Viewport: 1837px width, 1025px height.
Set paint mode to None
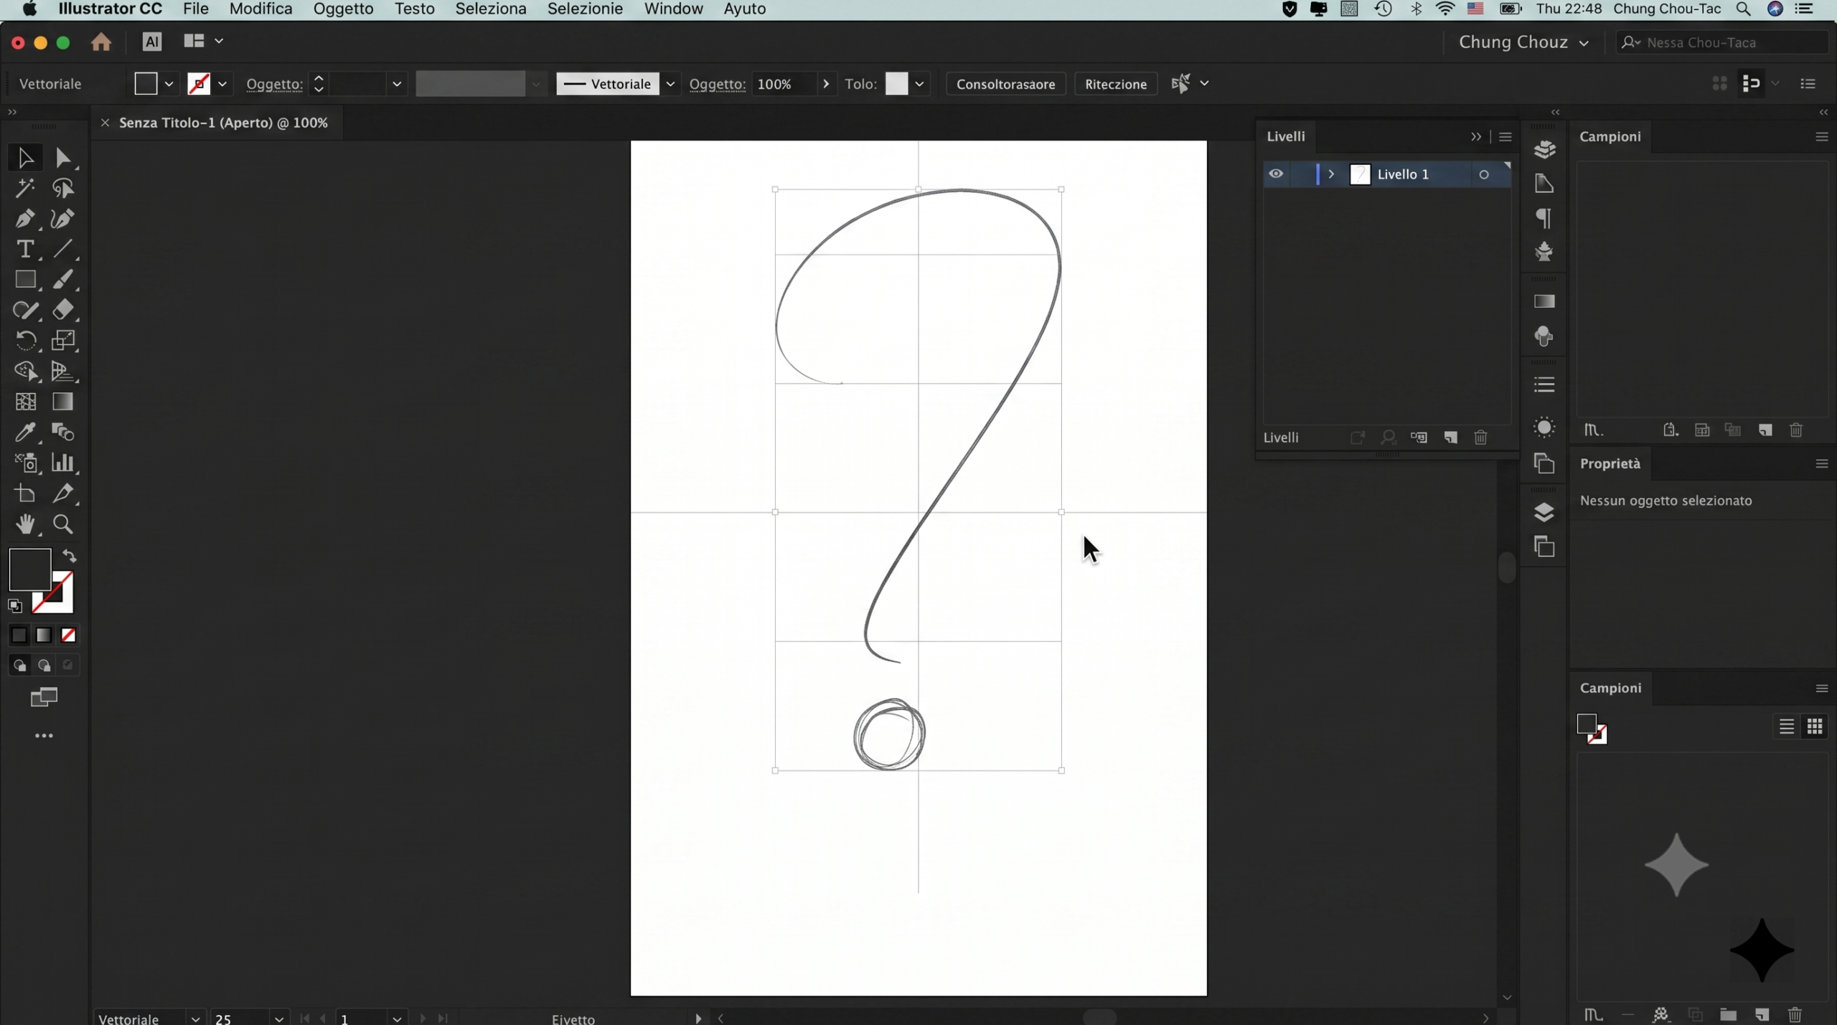[x=68, y=636]
